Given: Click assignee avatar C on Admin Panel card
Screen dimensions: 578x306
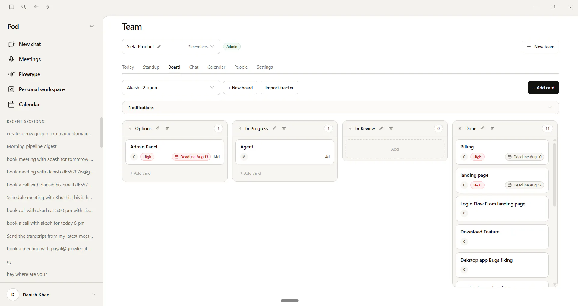Looking at the screenshot, I should [134, 157].
